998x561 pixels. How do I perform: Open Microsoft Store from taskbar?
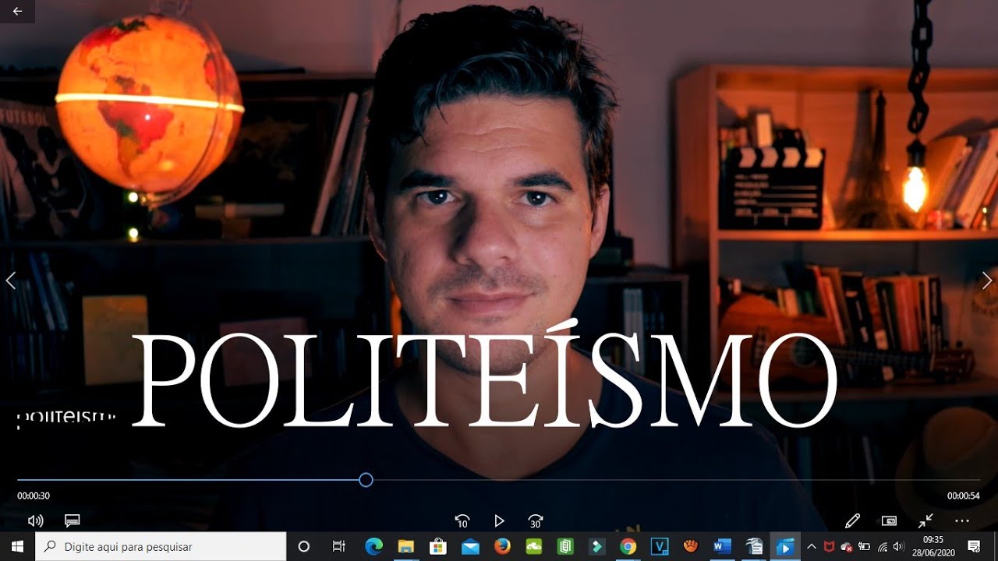coord(438,546)
